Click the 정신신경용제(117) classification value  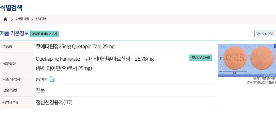pos(54,102)
